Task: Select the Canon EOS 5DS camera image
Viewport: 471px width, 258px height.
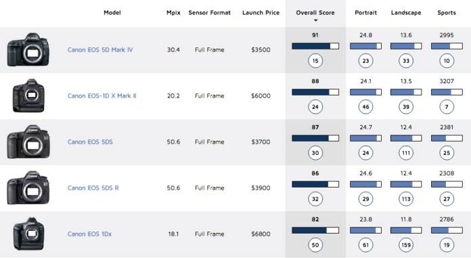Action: coord(28,142)
